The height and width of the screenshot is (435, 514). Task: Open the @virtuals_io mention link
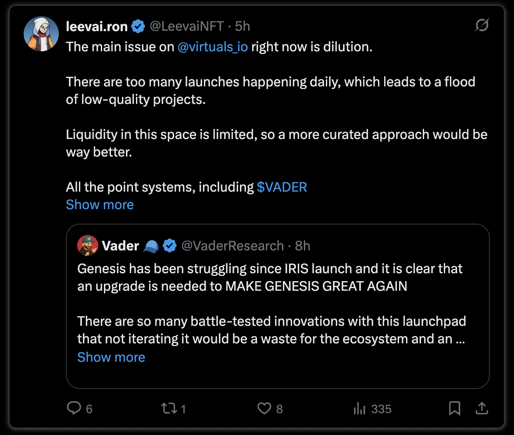click(213, 47)
